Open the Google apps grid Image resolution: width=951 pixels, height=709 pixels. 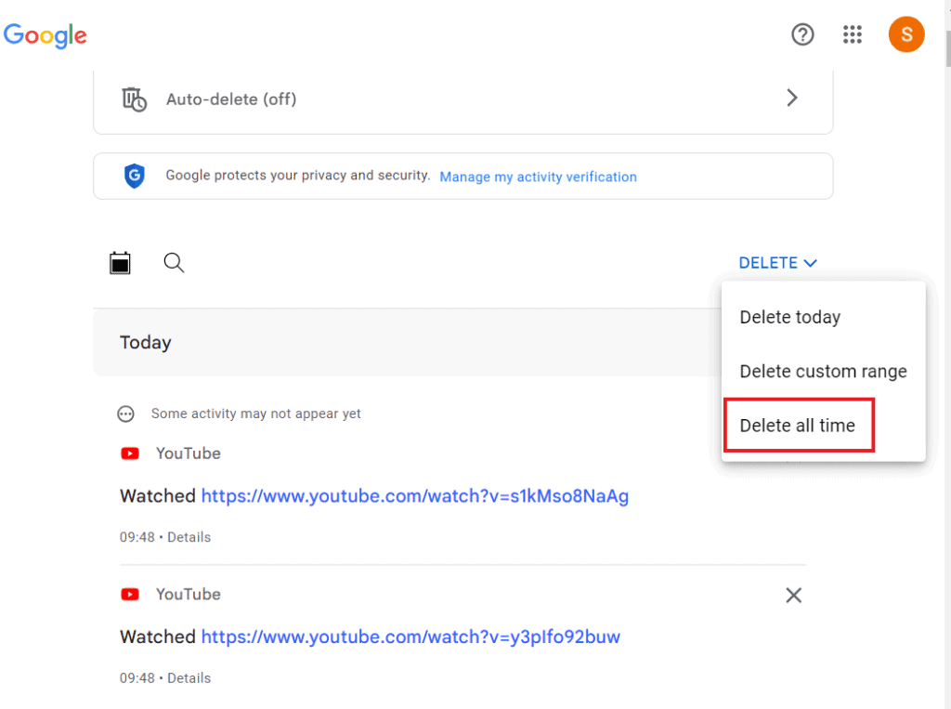(x=852, y=34)
